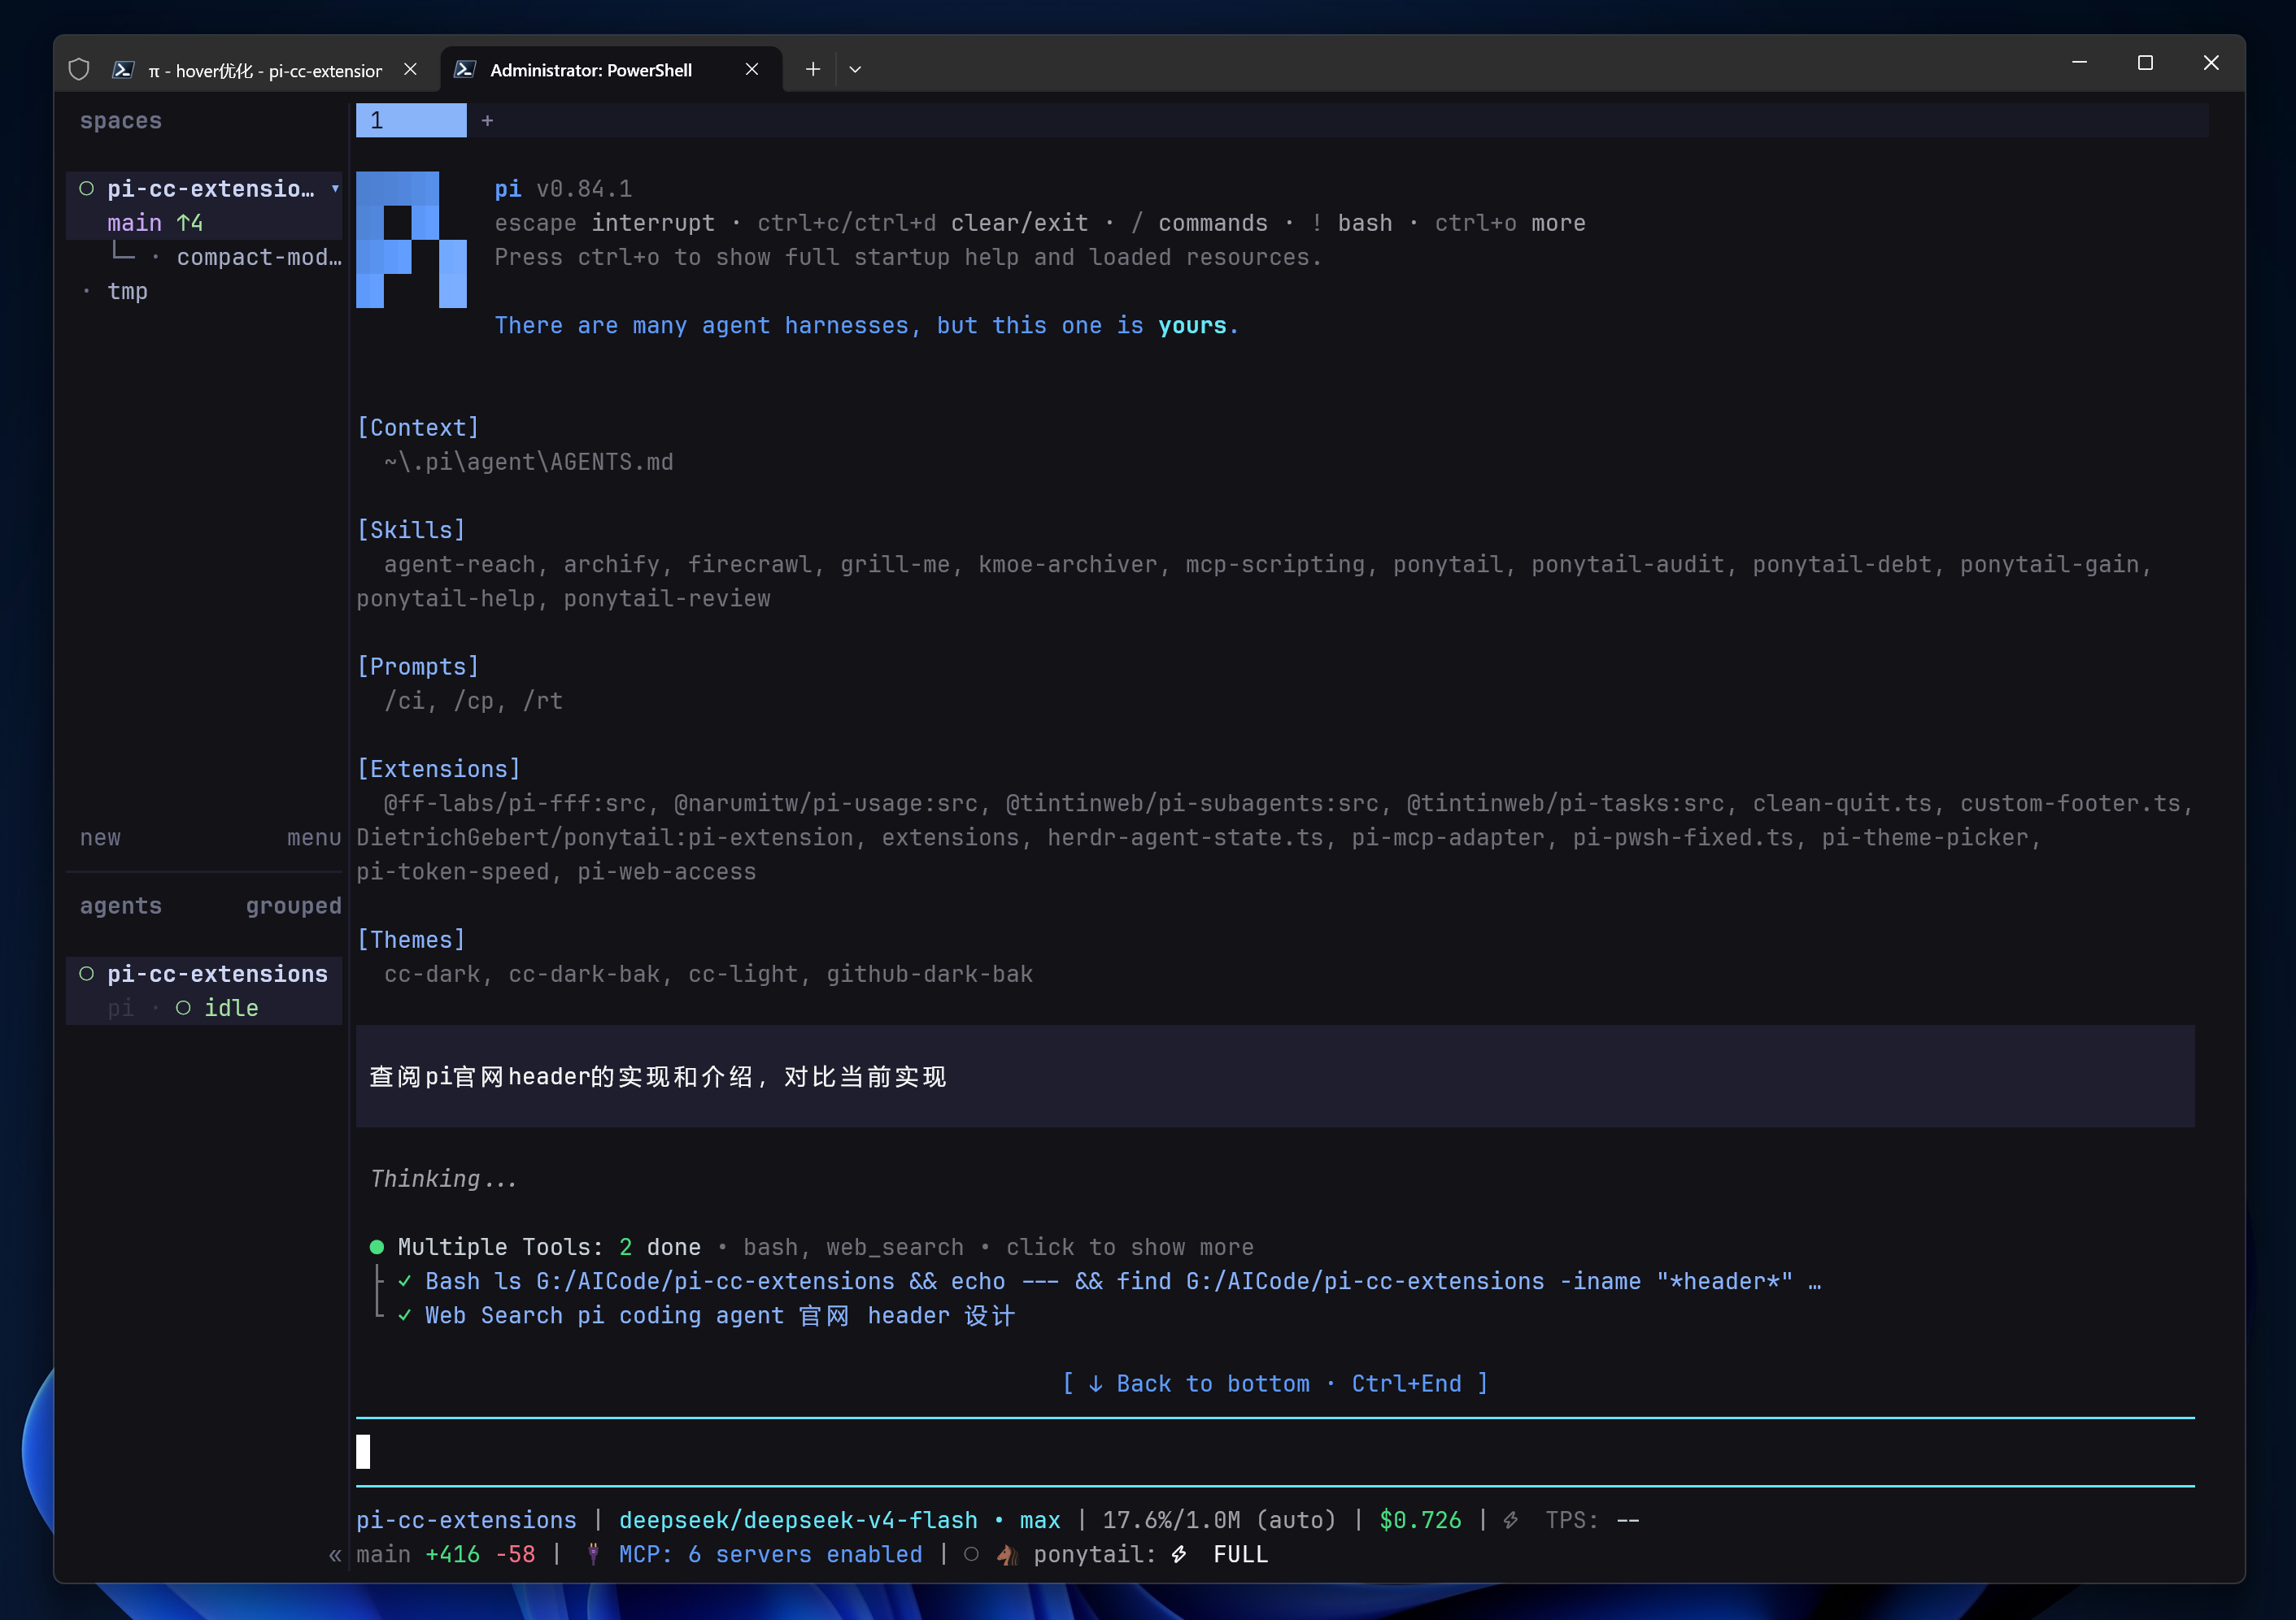This screenshot has width=2296, height=1620.
Task: Click Back to bottom Ctrl+End link
Action: (x=1275, y=1383)
